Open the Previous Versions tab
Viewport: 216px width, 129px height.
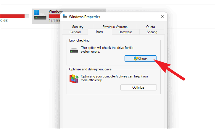(115, 27)
